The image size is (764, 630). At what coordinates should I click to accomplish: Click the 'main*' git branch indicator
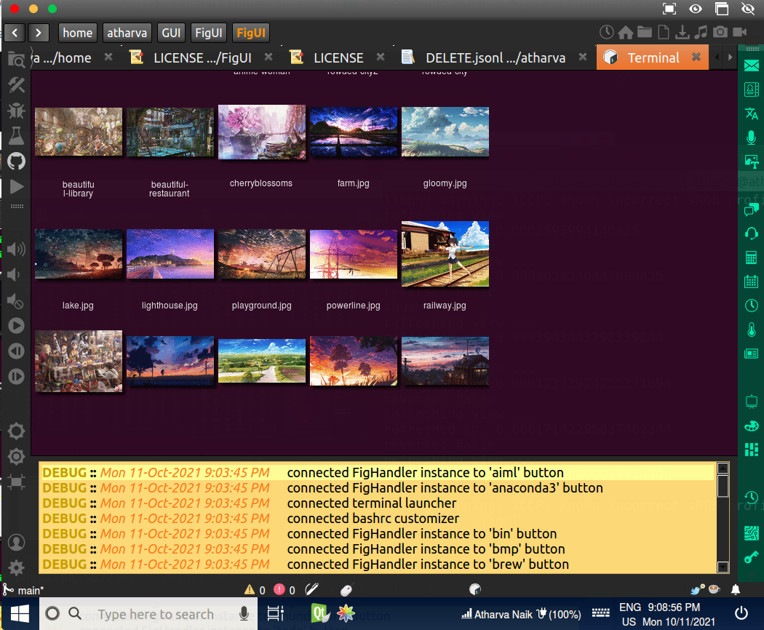[x=24, y=591]
